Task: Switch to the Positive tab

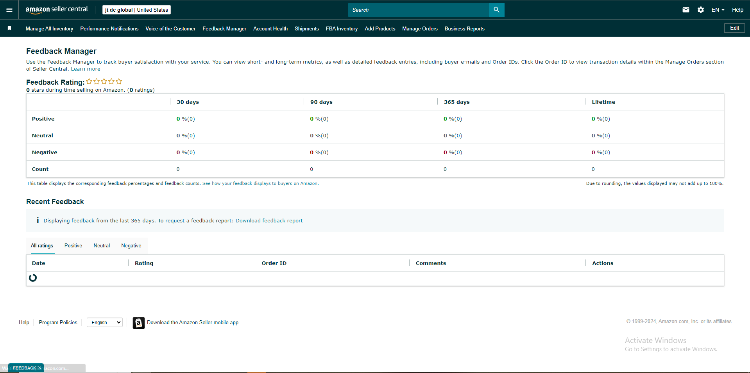Action: (73, 245)
